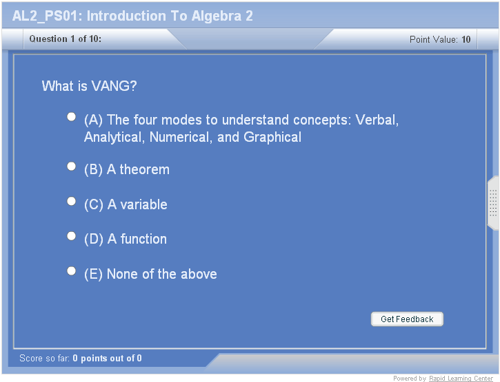Click the Get Feedback button
This screenshot has width=500, height=382.
pos(407,319)
